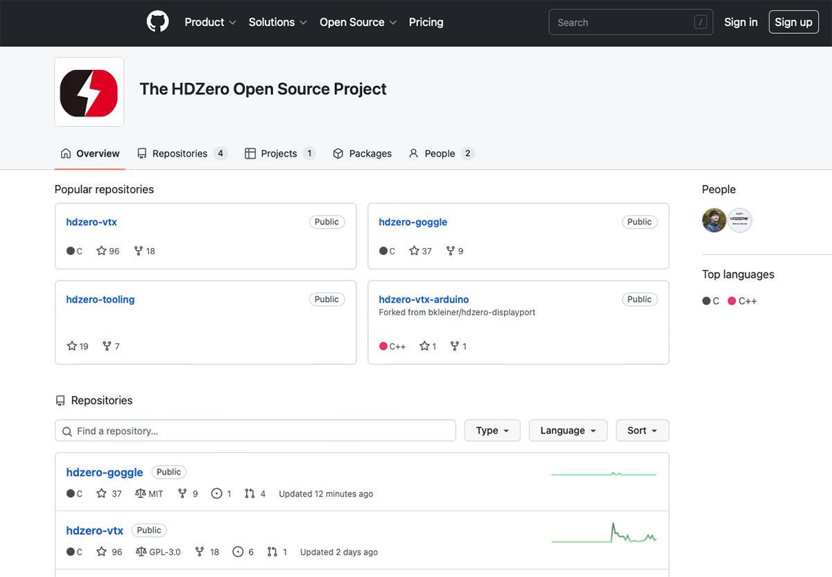Click the GPL-3.0 license label on hdzero-vtx
832x577 pixels.
[x=158, y=552]
